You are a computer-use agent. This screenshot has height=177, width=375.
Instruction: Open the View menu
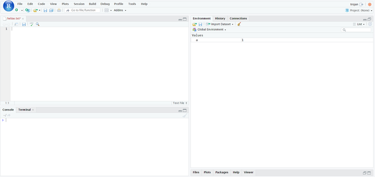(x=53, y=4)
